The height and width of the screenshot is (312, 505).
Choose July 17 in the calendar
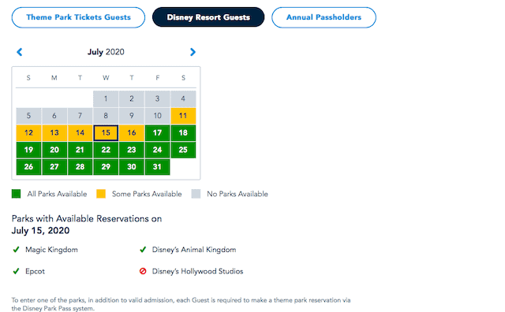coord(157,133)
